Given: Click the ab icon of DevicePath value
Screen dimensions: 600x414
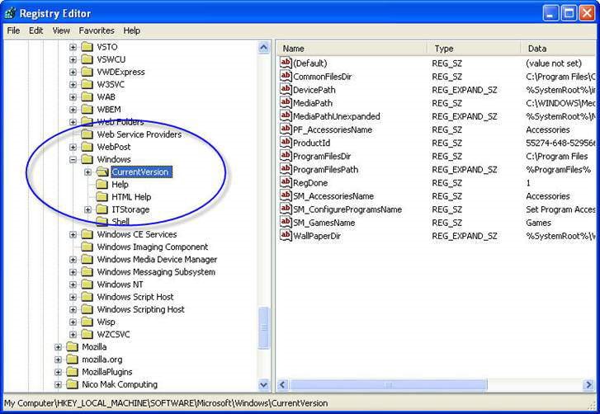Looking at the screenshot, I should coord(286,89).
